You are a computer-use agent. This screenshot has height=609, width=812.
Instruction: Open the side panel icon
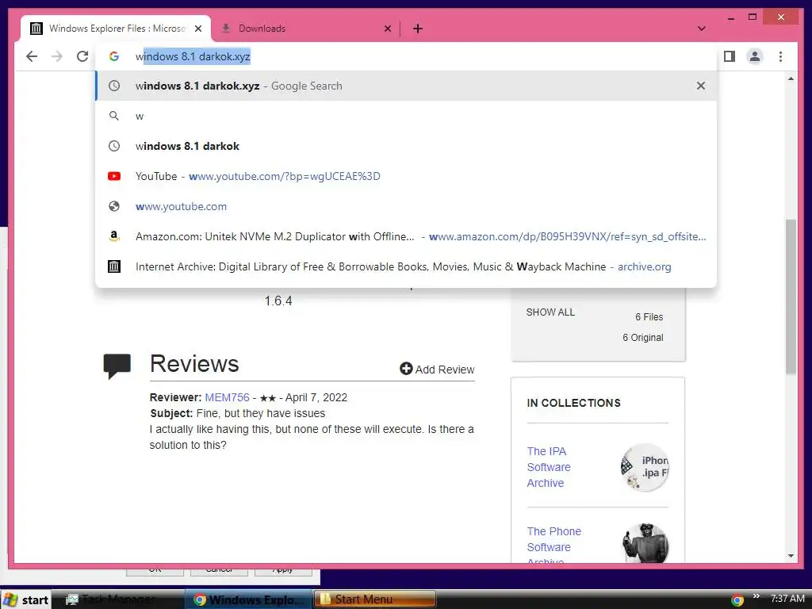coord(730,56)
